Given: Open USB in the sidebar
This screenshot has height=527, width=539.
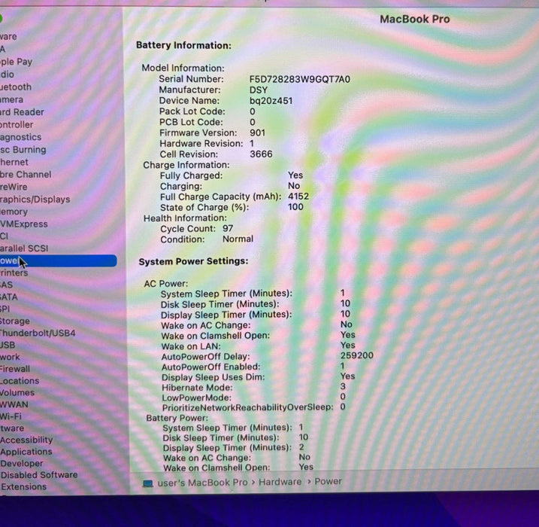Looking at the screenshot, I should [8, 345].
